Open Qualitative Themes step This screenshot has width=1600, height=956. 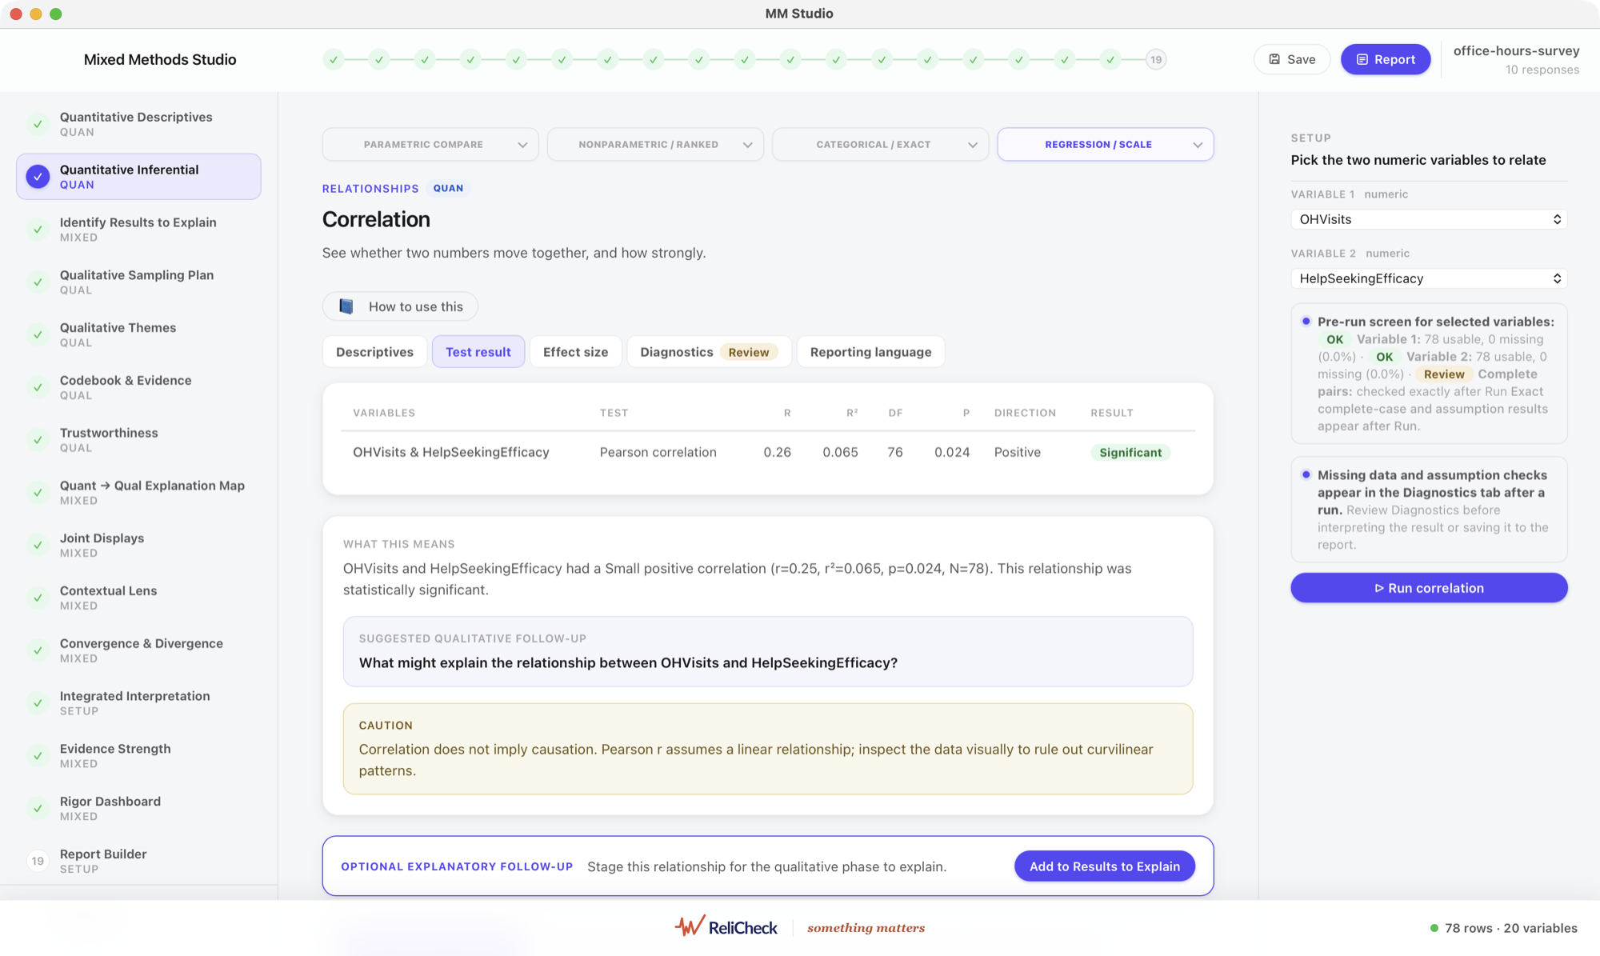tap(138, 334)
